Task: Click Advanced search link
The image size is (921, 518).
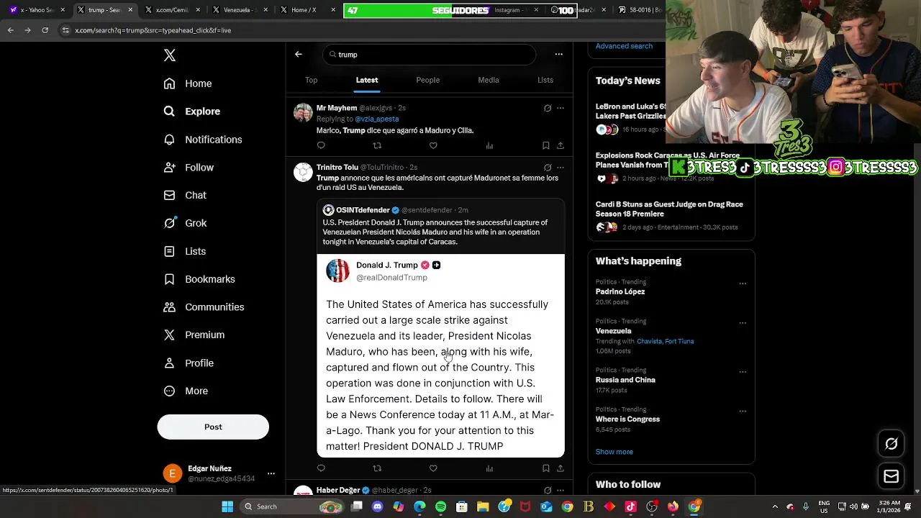Action: click(x=624, y=46)
